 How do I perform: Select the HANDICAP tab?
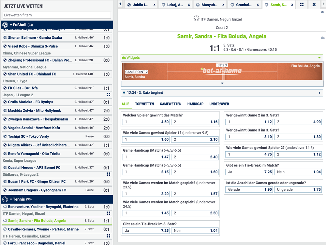195,104
